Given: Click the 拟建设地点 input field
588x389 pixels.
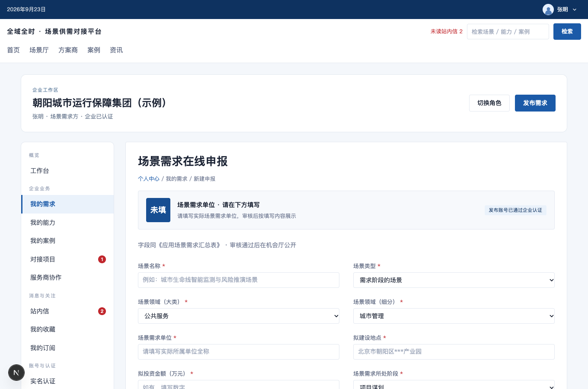Looking at the screenshot, I should click(454, 352).
